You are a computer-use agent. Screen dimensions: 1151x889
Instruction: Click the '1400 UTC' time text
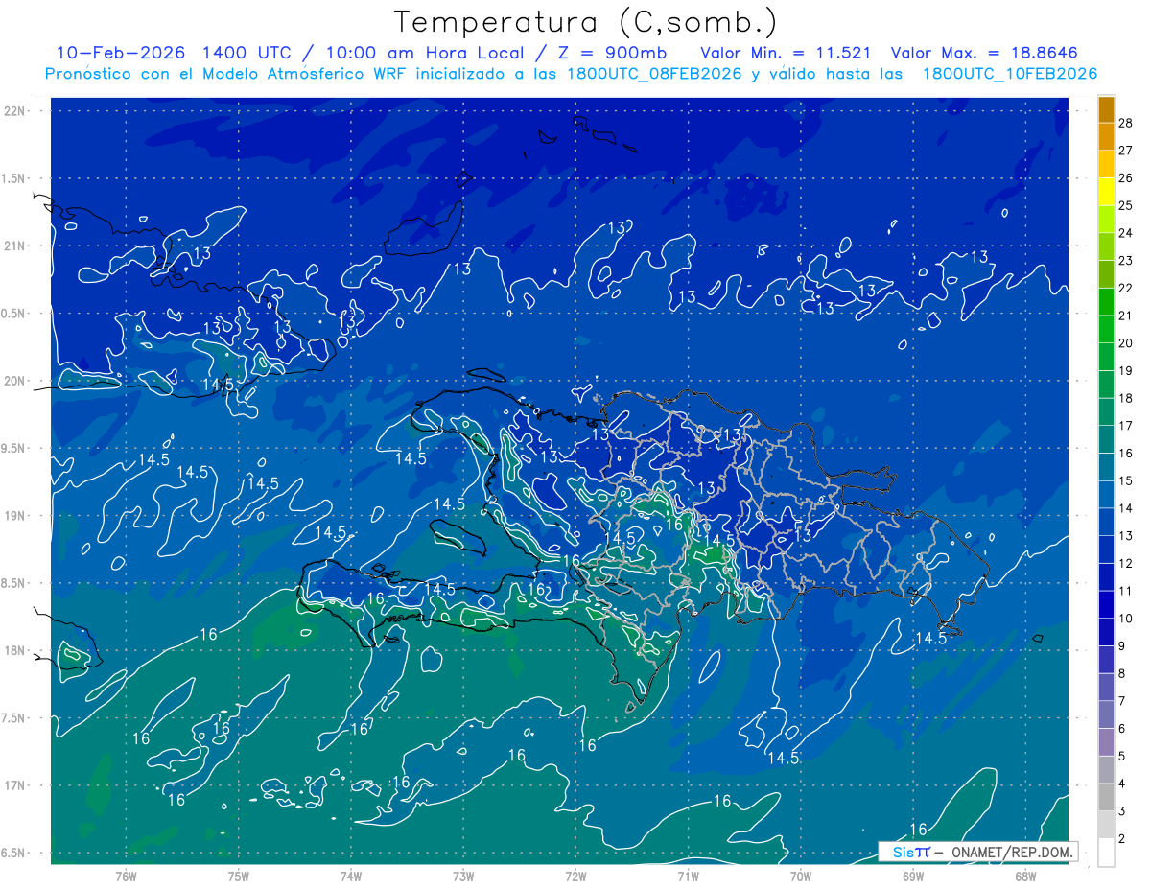point(246,53)
